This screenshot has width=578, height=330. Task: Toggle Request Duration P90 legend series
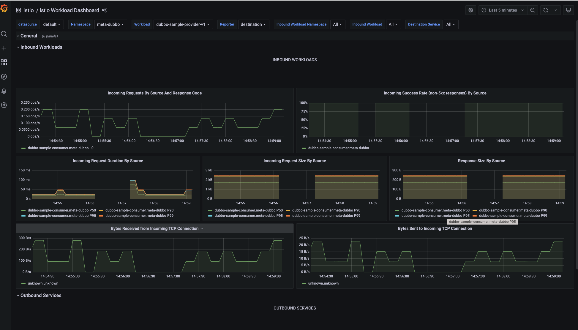[139, 210]
